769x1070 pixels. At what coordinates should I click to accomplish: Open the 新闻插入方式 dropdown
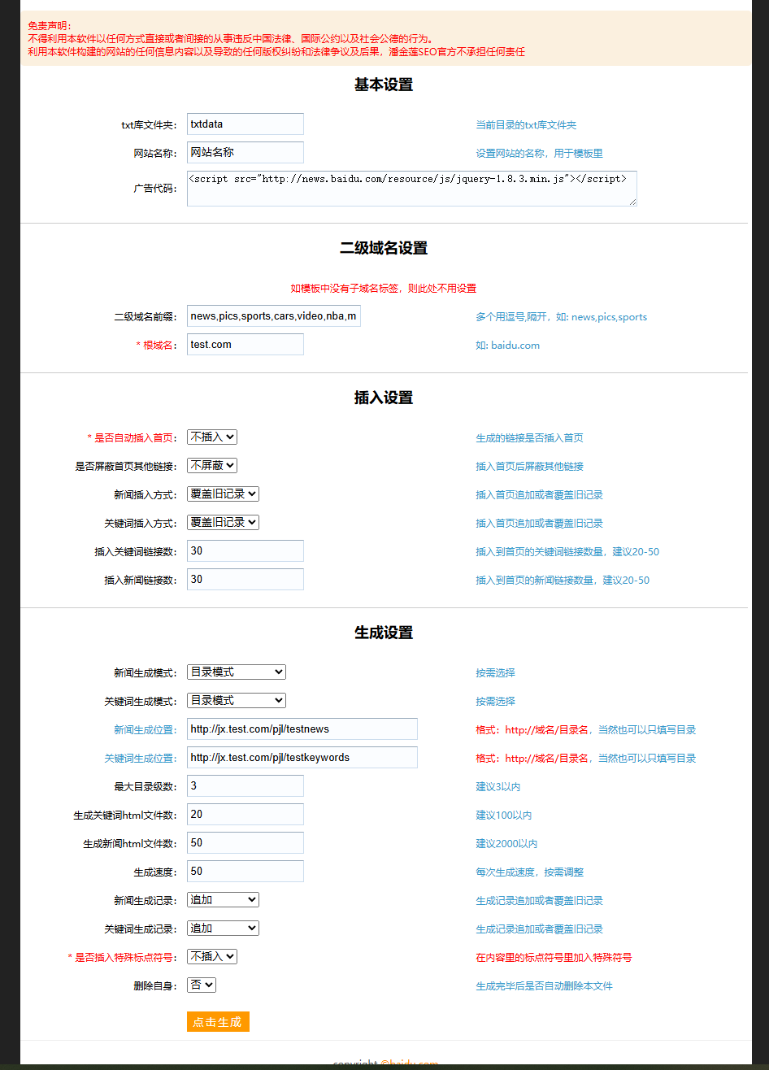(x=222, y=494)
